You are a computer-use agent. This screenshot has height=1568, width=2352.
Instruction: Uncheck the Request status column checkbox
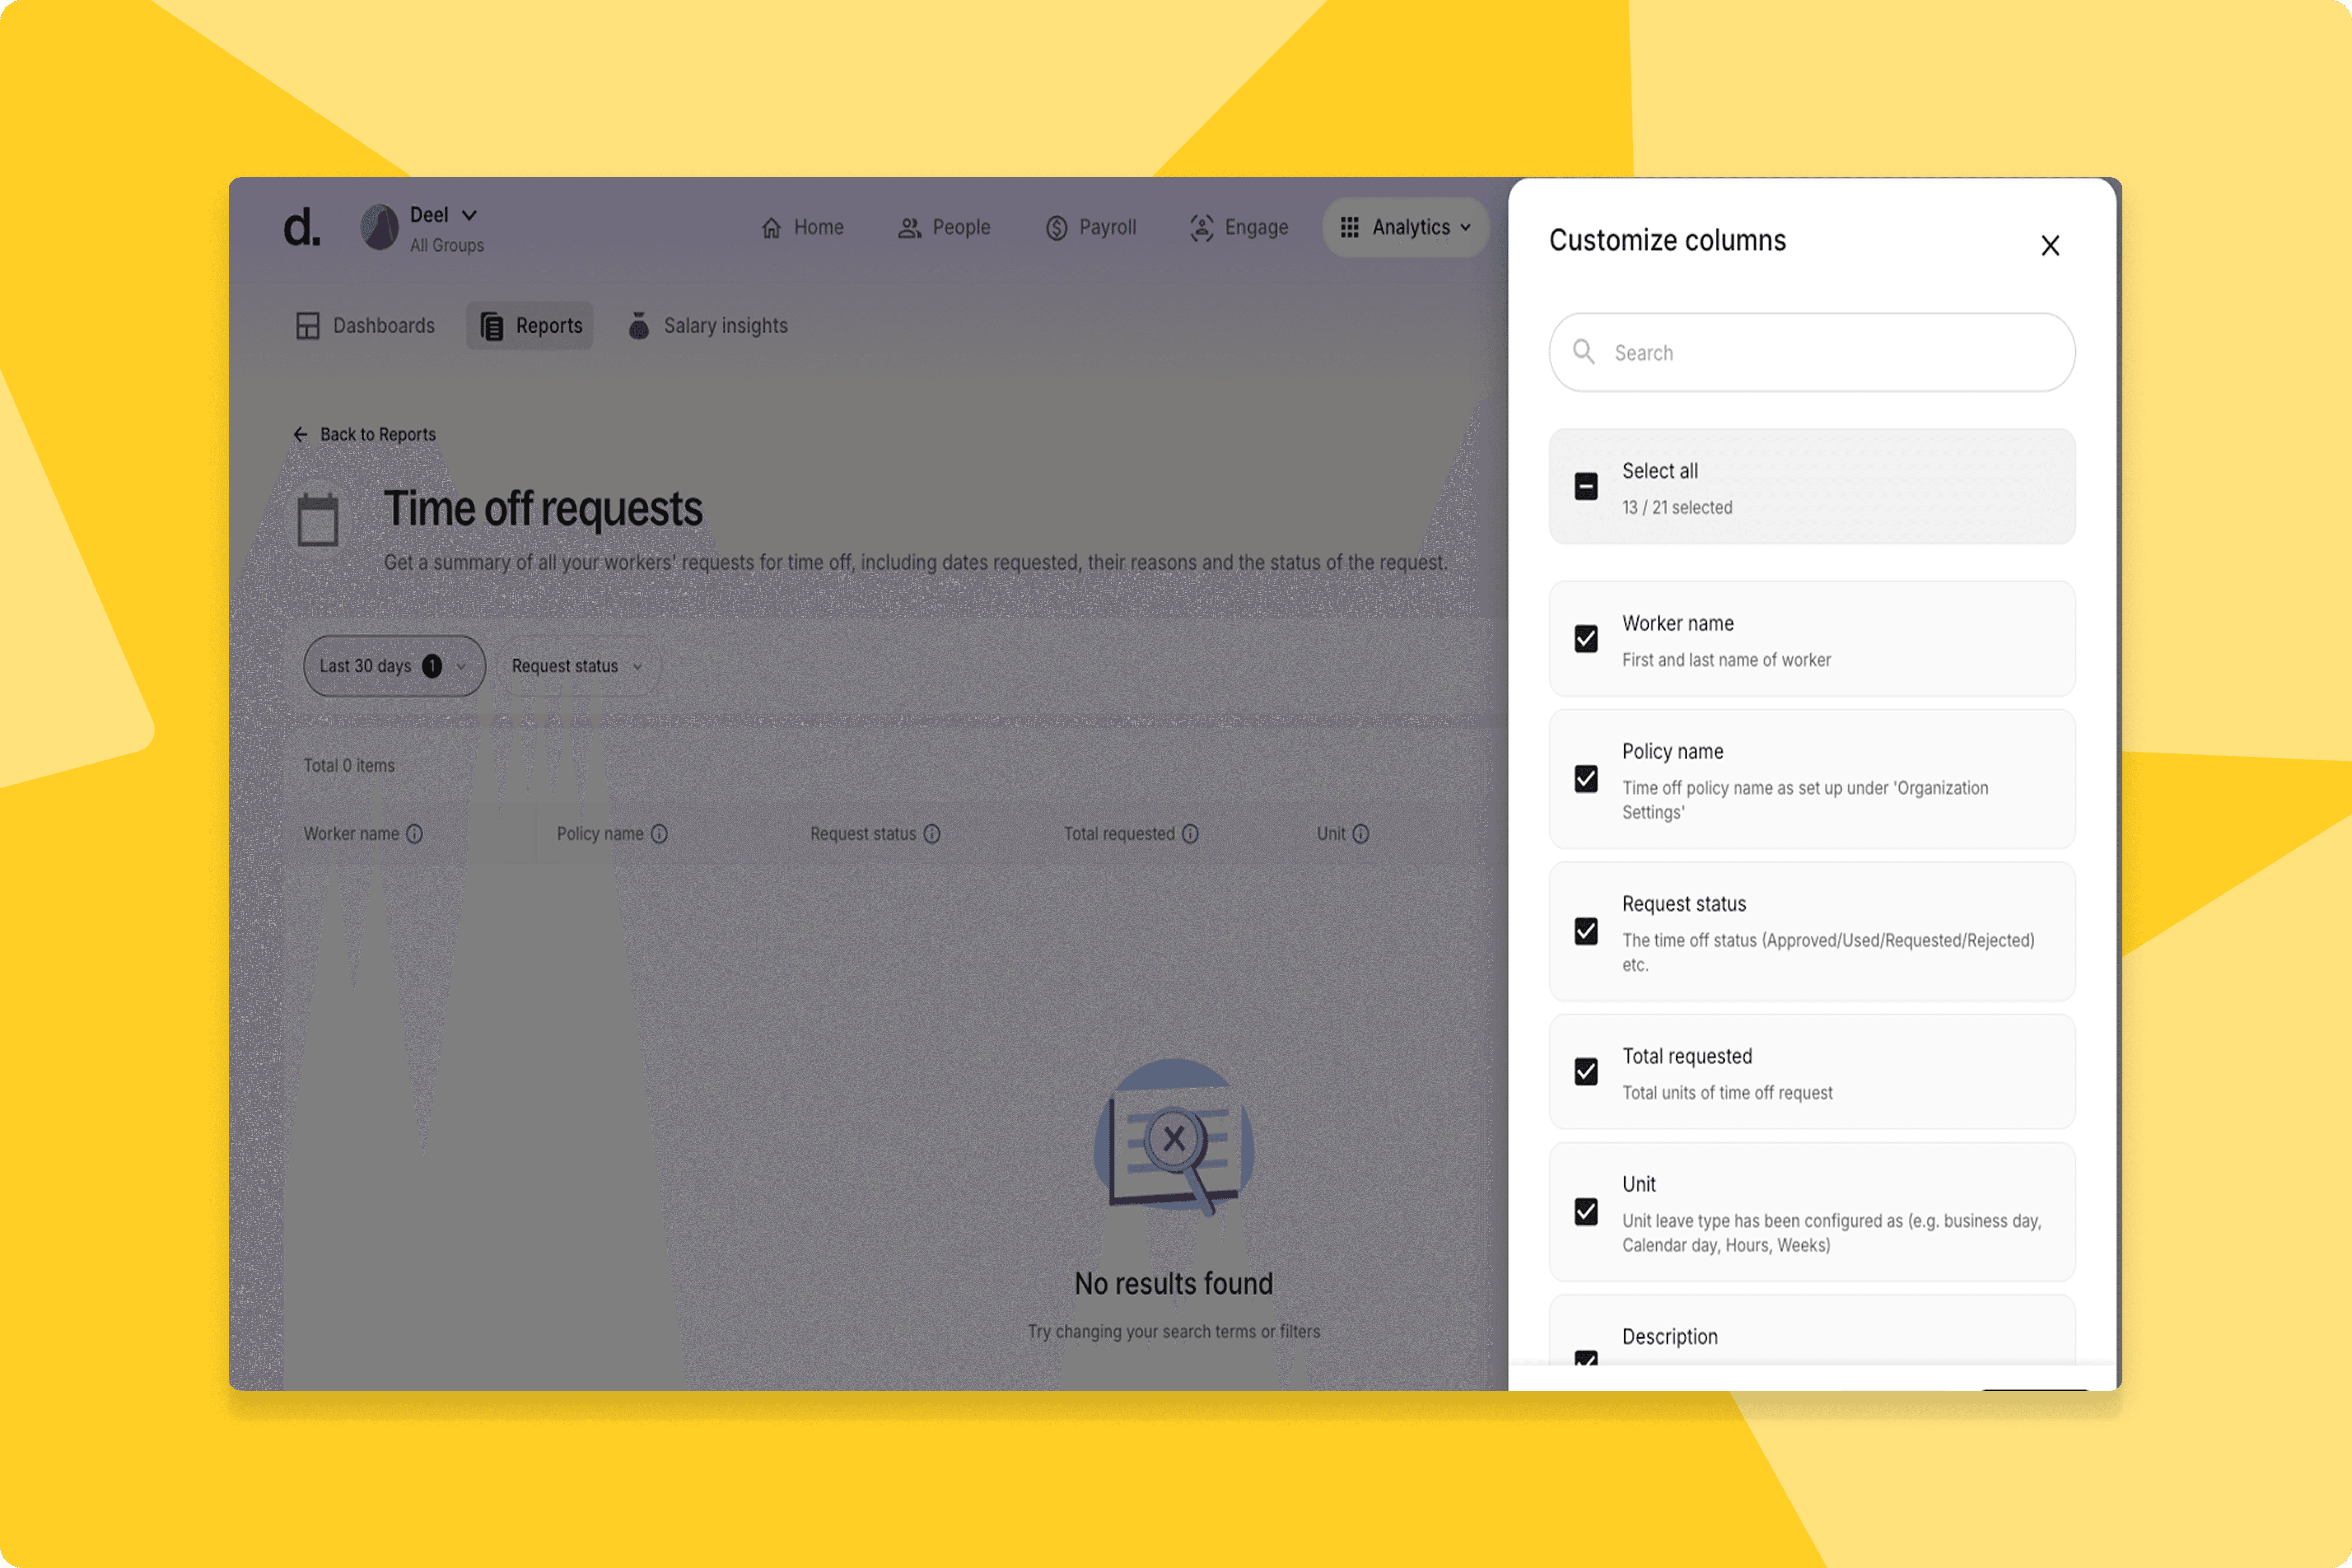[x=1586, y=932]
